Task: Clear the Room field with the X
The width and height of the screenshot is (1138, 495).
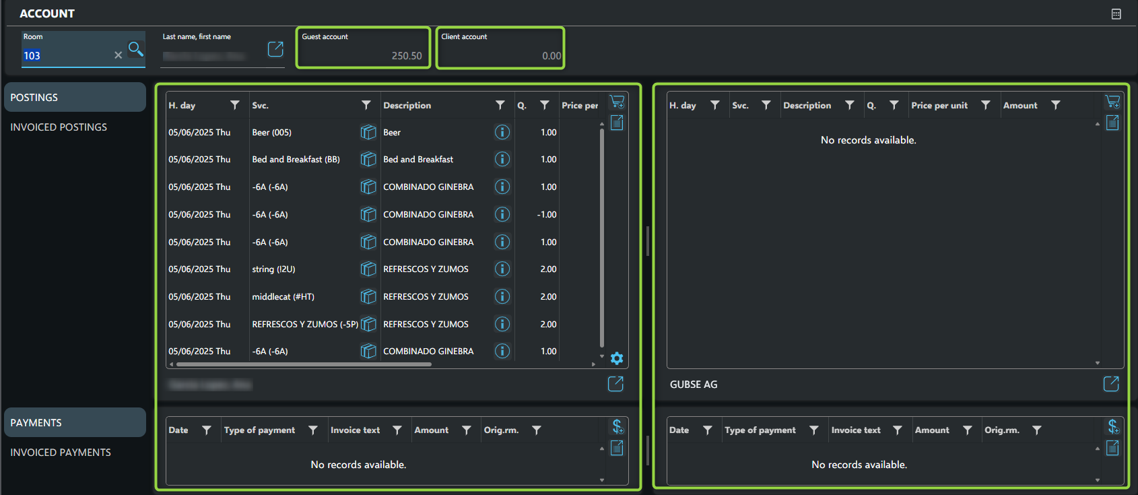Action: click(x=119, y=55)
